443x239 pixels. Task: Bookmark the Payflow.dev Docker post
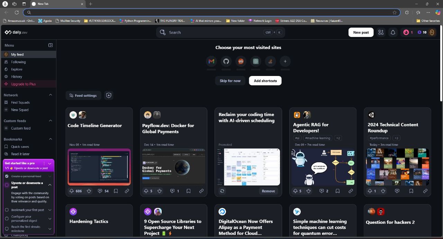coord(189,191)
